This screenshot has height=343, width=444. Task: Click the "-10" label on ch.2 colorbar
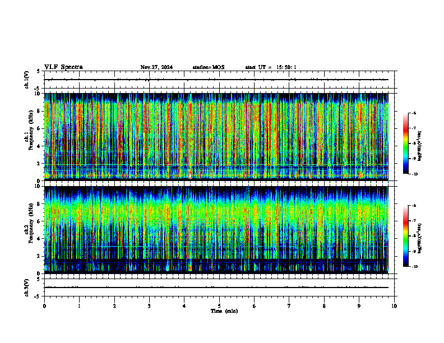coord(414,266)
